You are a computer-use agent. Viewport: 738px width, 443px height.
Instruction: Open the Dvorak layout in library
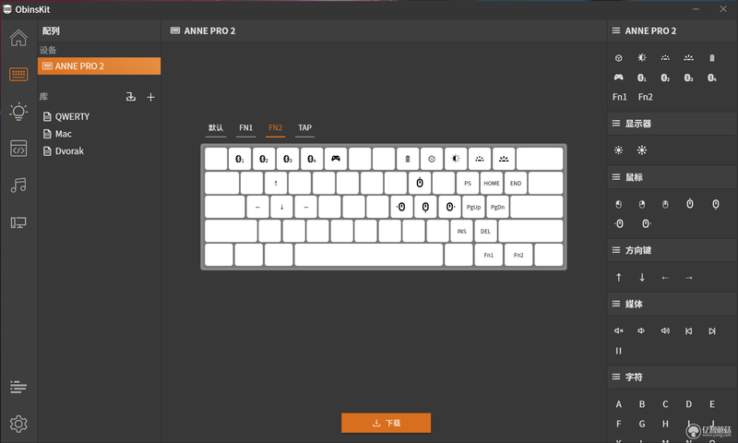69,151
